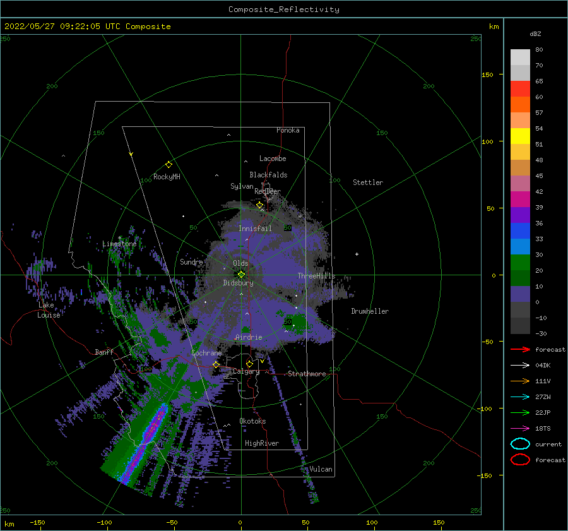
Task: Click the yellow marker near Cochrane
Action: click(x=216, y=364)
